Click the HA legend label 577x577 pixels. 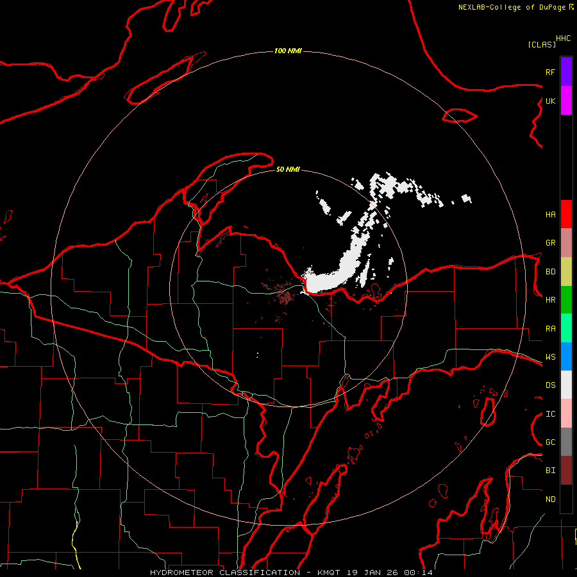coord(550,215)
